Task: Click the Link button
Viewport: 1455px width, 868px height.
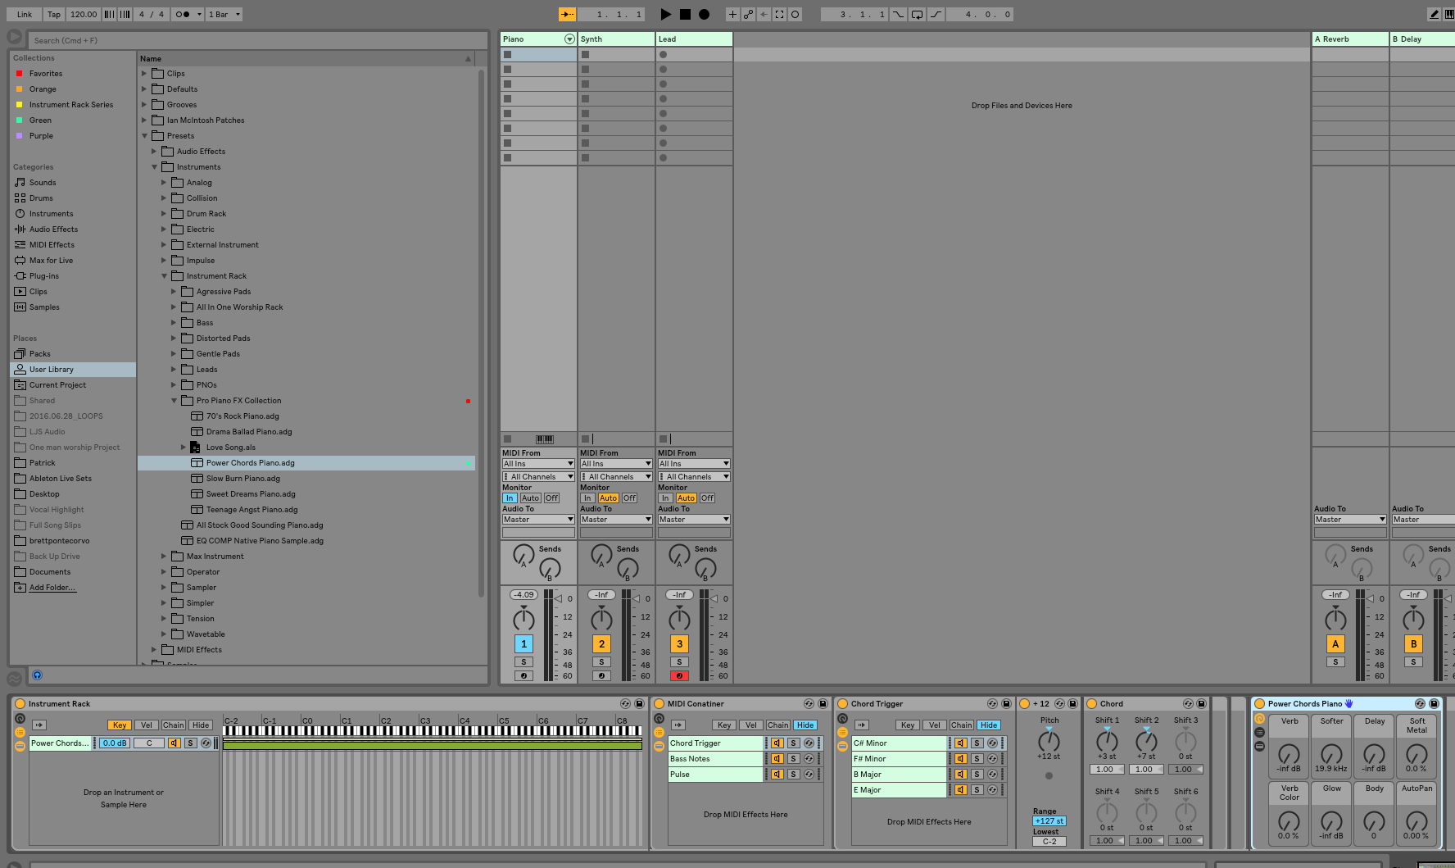Action: (25, 14)
